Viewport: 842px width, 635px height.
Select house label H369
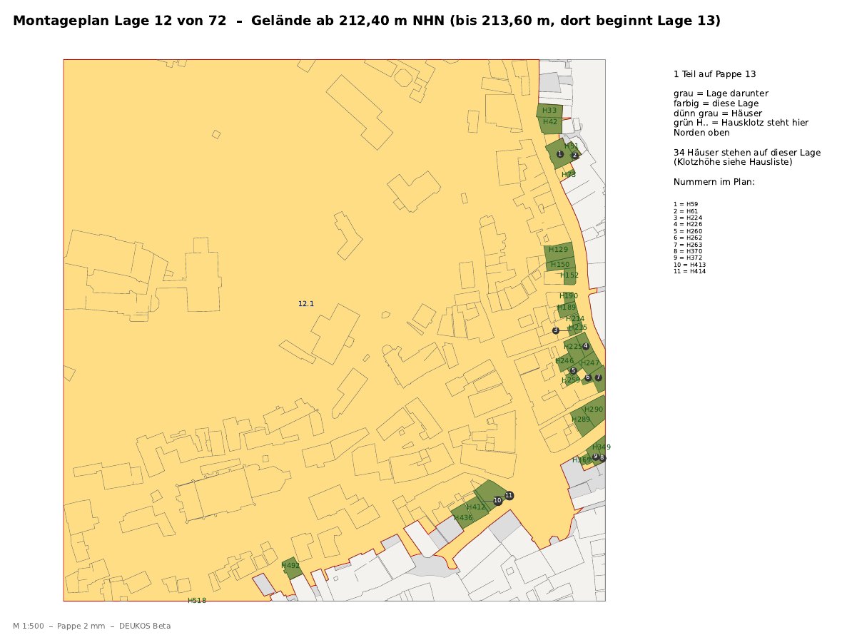[x=582, y=460]
